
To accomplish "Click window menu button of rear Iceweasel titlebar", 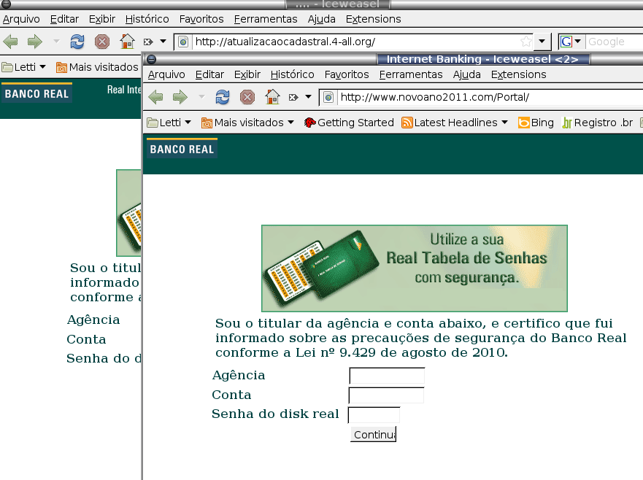I will click(x=6, y=4).
